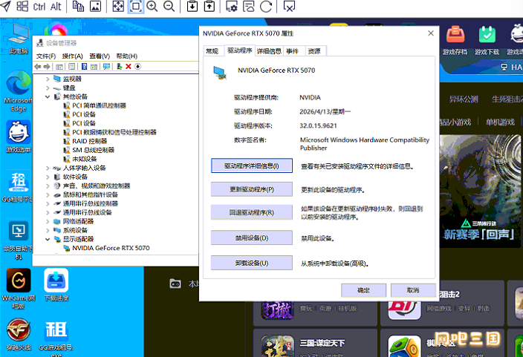Click the paper-plane send icon in remote toolbar
This screenshot has width=523, height=357.
[6, 7]
